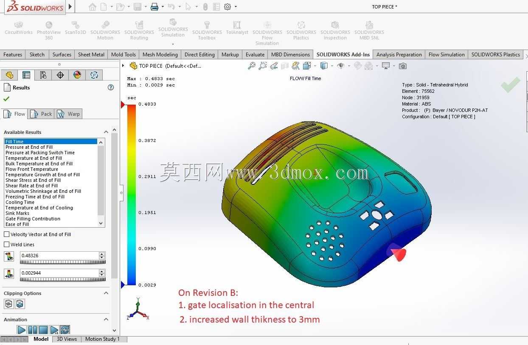Click the View Settings monitor icon
Image resolution: width=528 pixels, height=345 pixels.
386,66
